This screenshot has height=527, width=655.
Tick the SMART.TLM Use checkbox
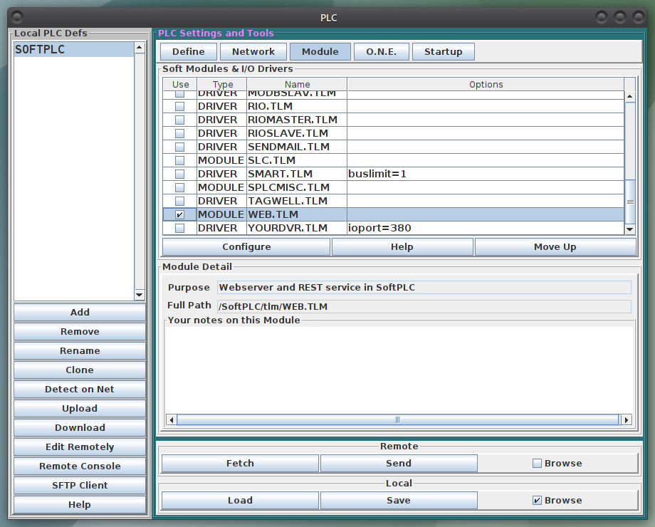point(179,174)
